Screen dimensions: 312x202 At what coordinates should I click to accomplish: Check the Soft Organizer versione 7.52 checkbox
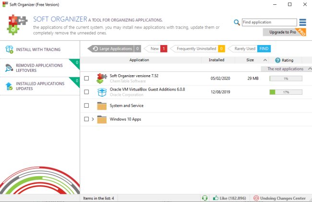[x=86, y=79]
